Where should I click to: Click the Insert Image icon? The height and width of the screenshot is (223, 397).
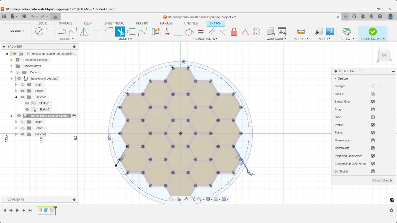(x=330, y=31)
